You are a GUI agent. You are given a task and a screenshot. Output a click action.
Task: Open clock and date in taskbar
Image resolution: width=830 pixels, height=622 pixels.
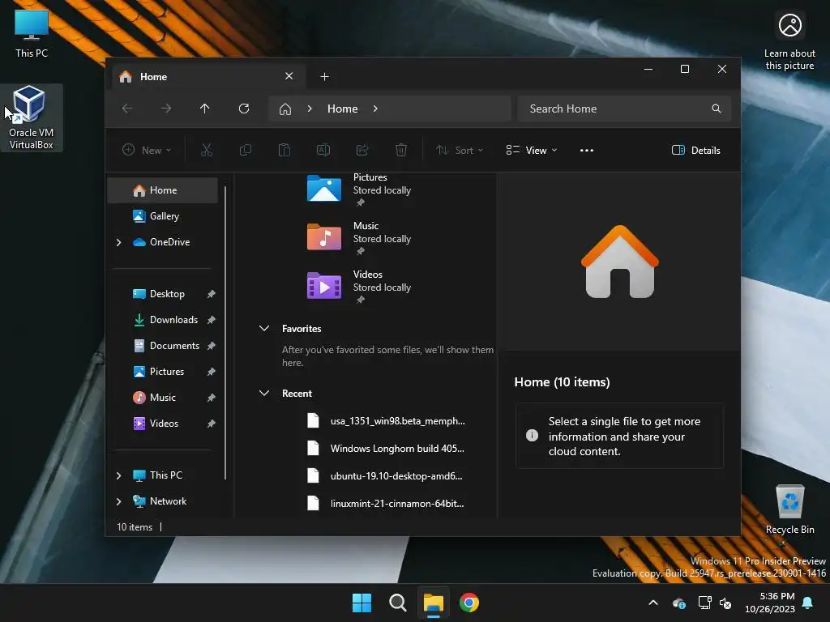pos(770,603)
